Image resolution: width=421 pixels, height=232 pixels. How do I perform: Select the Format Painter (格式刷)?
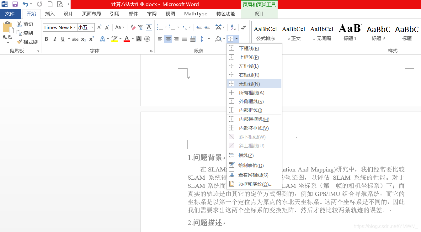[27, 42]
